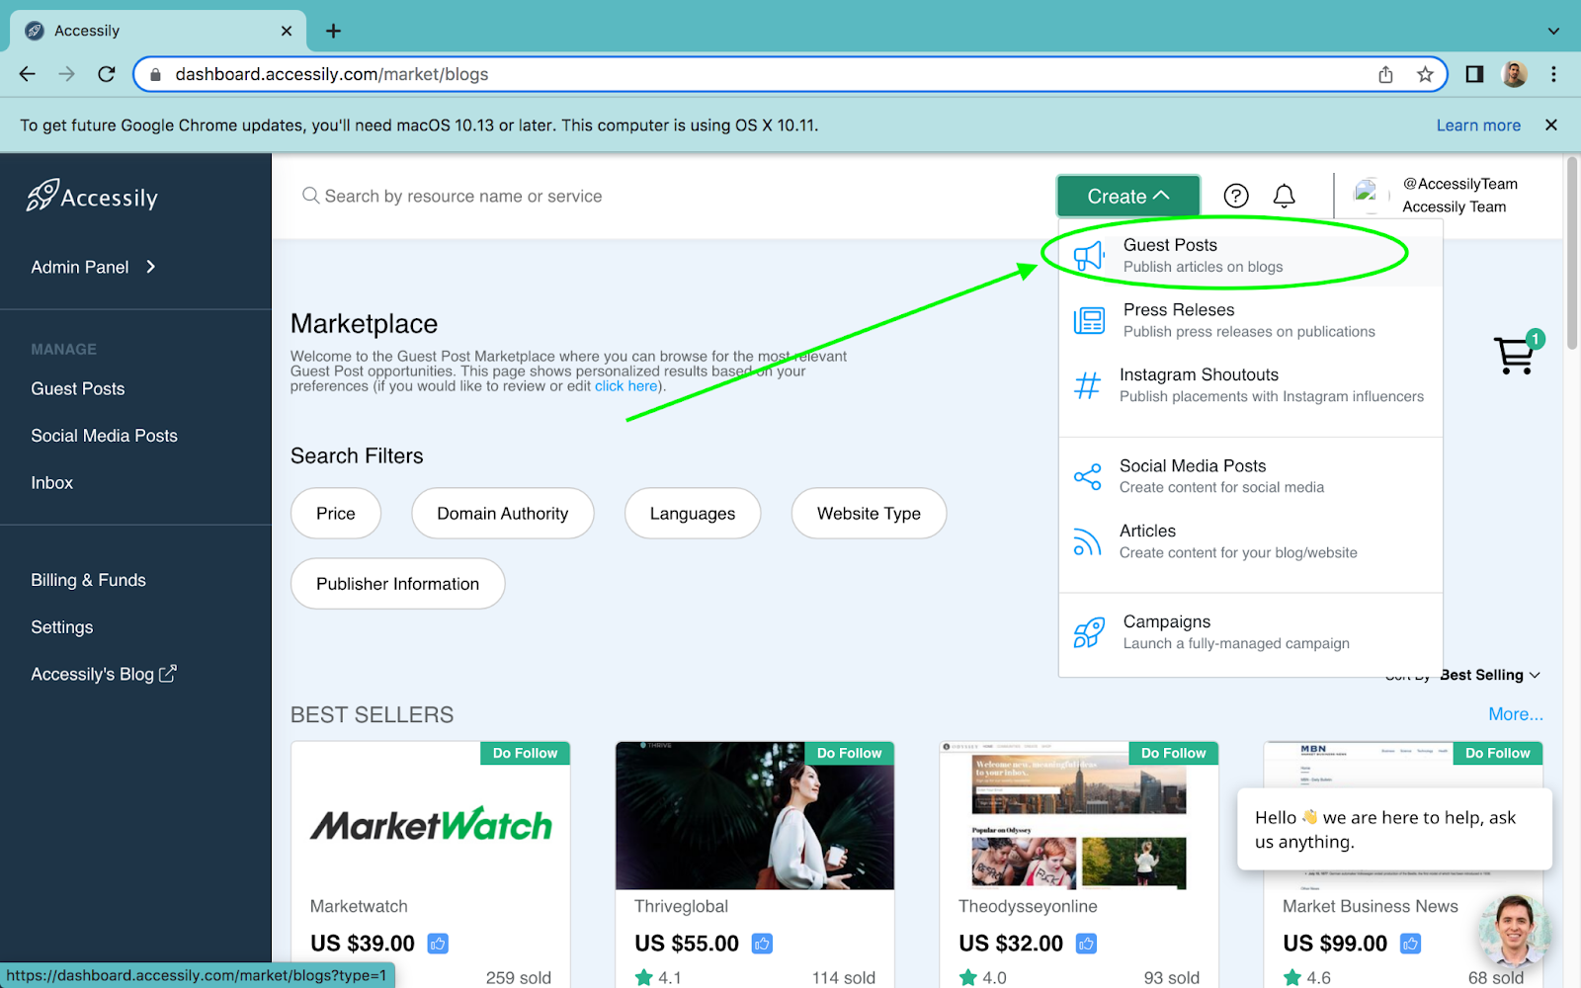The height and width of the screenshot is (988, 1581).
Task: Reload the page
Action: (107, 74)
